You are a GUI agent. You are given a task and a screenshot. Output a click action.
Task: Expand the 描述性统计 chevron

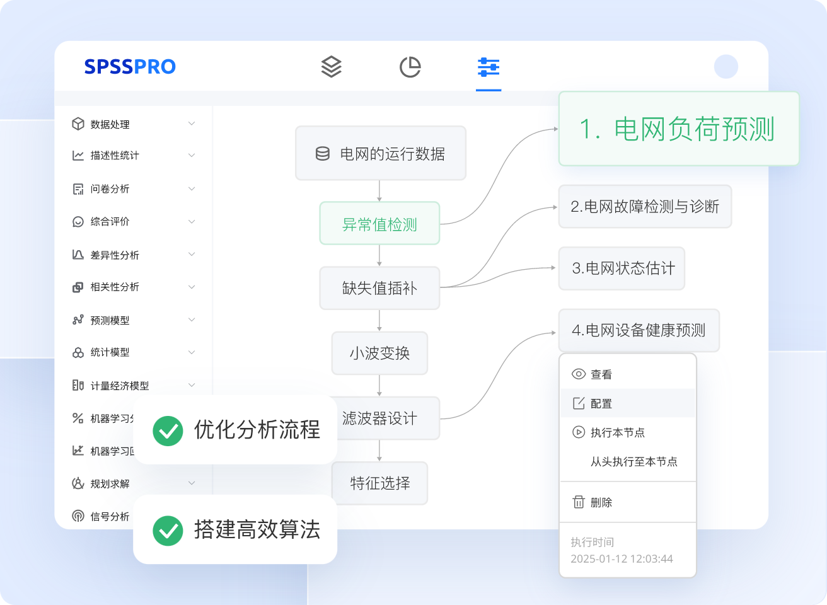192,155
